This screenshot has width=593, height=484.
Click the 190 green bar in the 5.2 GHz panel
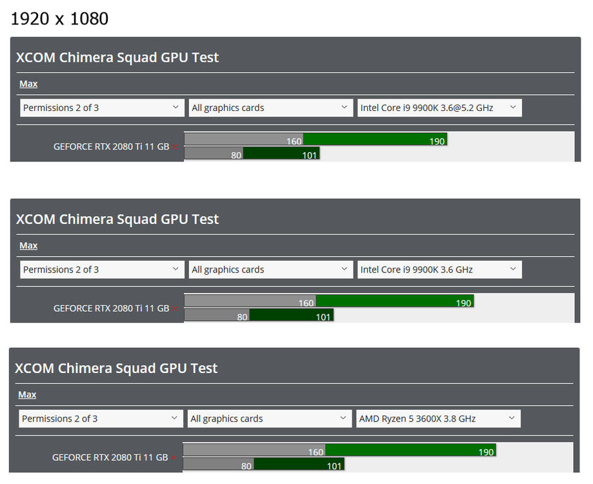pos(375,139)
